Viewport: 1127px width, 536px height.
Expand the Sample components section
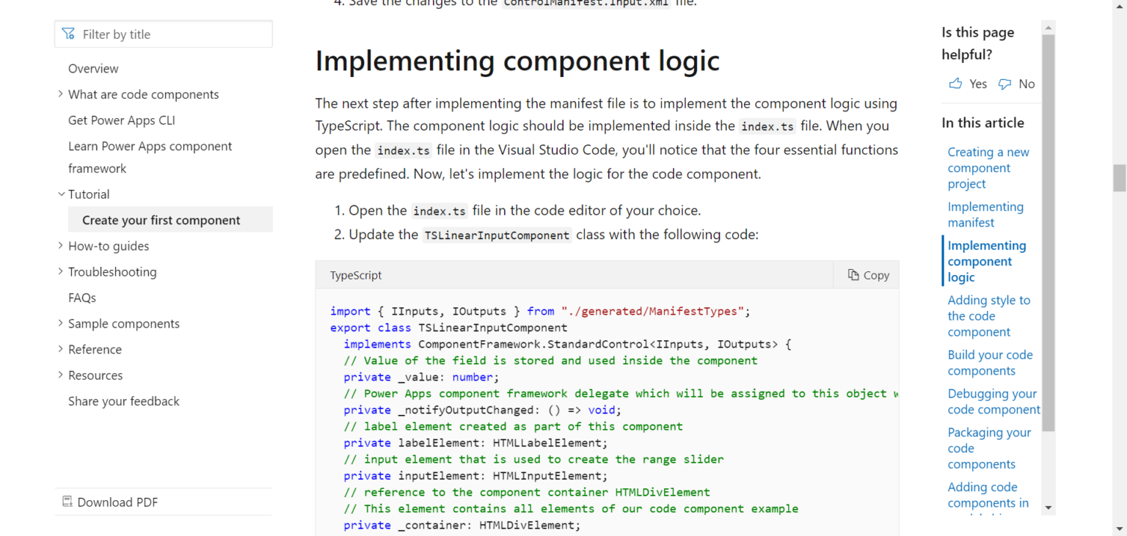click(x=60, y=323)
